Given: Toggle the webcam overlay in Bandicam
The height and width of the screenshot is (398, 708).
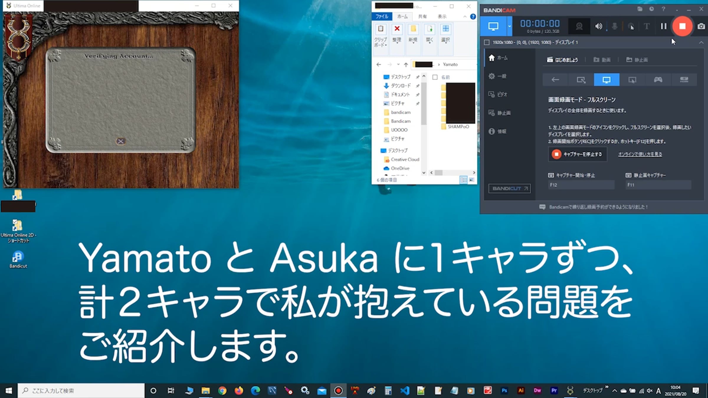Looking at the screenshot, I should [579, 26].
